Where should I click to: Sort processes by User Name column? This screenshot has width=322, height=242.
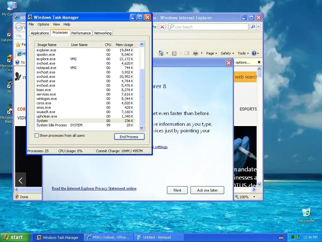pos(85,45)
